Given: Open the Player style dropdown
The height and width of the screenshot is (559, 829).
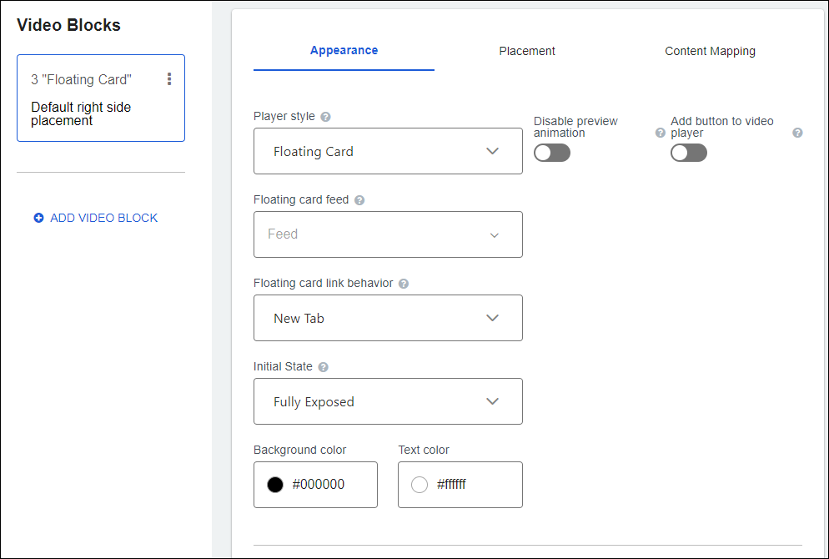Looking at the screenshot, I should pyautogui.click(x=388, y=151).
